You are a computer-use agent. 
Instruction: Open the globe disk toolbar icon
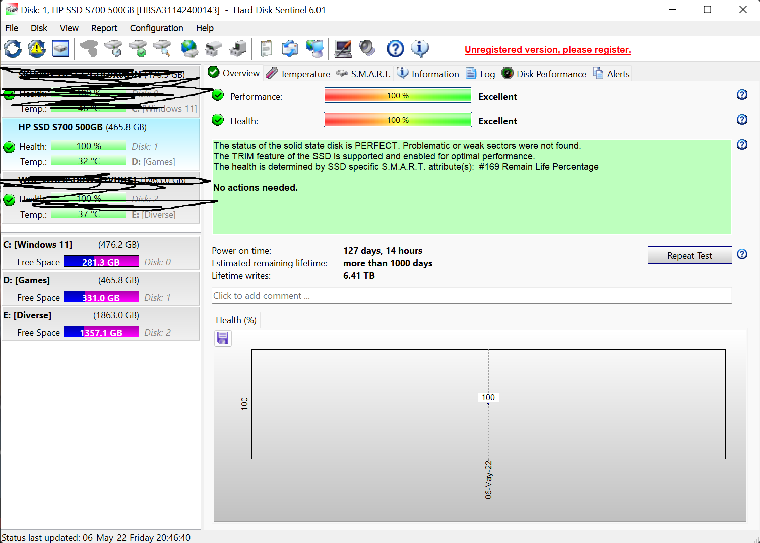[x=189, y=49]
